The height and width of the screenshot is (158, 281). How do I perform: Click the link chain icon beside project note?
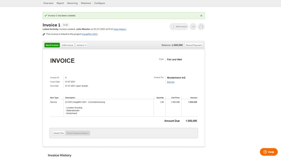(x=44, y=34)
